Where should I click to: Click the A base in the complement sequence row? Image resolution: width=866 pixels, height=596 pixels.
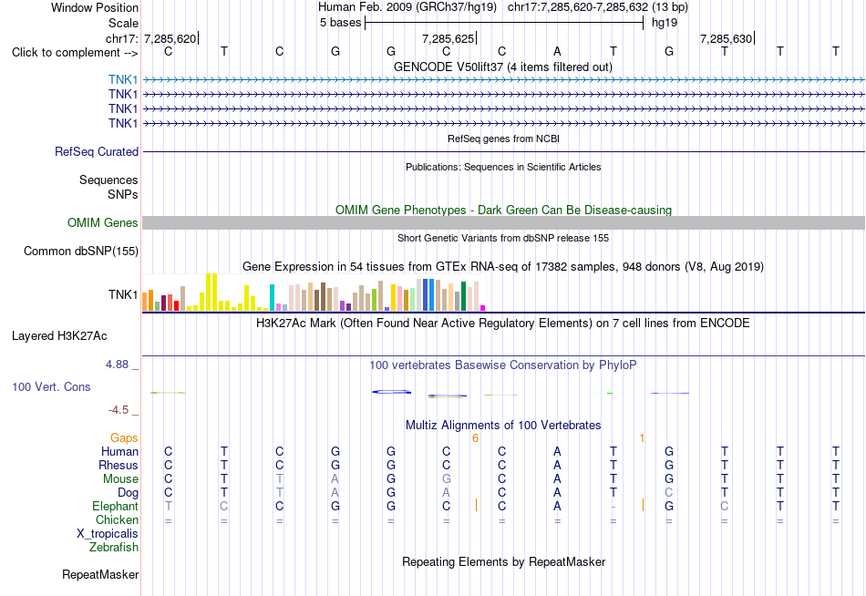point(557,51)
